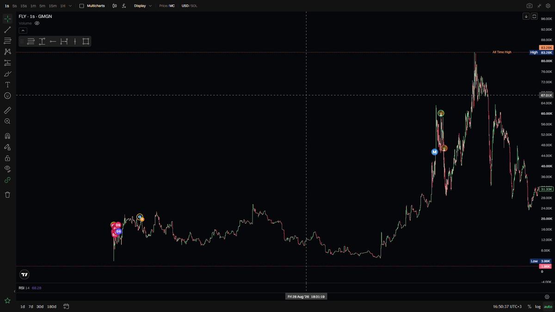
Task: Toggle log scale mode
Action: [x=537, y=306]
